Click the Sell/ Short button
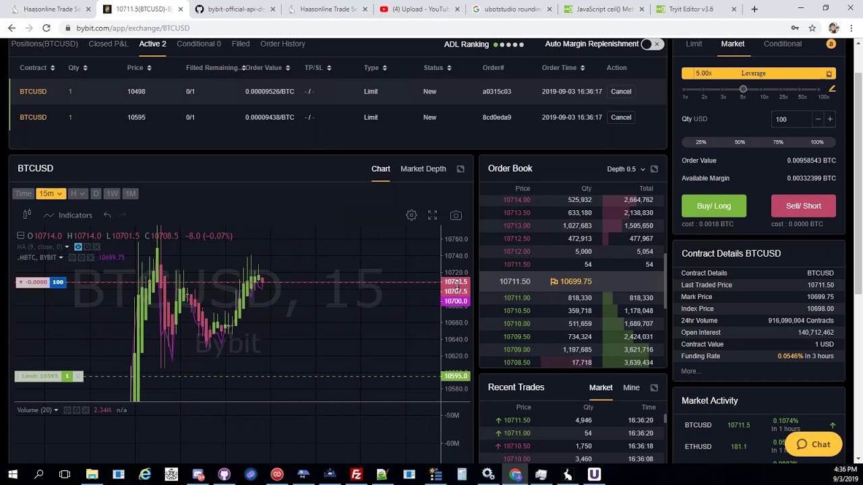The width and height of the screenshot is (863, 485). [803, 206]
